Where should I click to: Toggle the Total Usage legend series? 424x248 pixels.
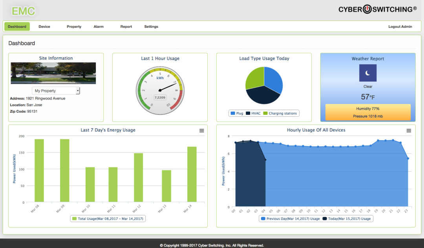click(x=108, y=219)
